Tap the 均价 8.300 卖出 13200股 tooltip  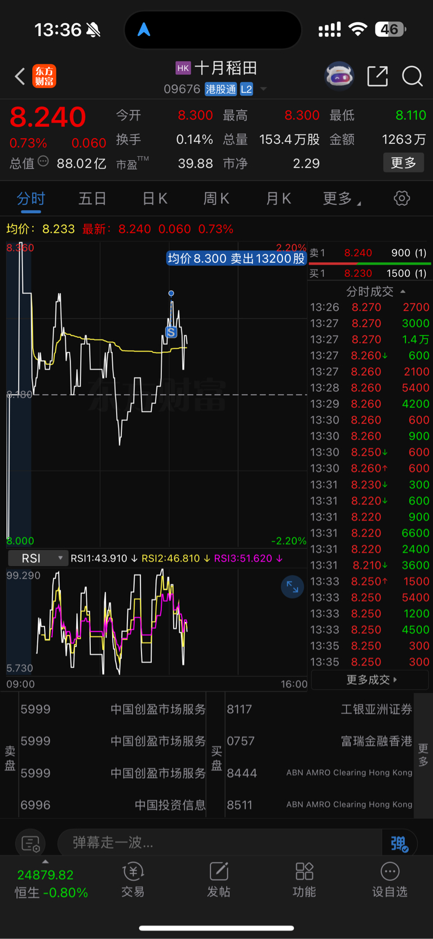coord(236,258)
